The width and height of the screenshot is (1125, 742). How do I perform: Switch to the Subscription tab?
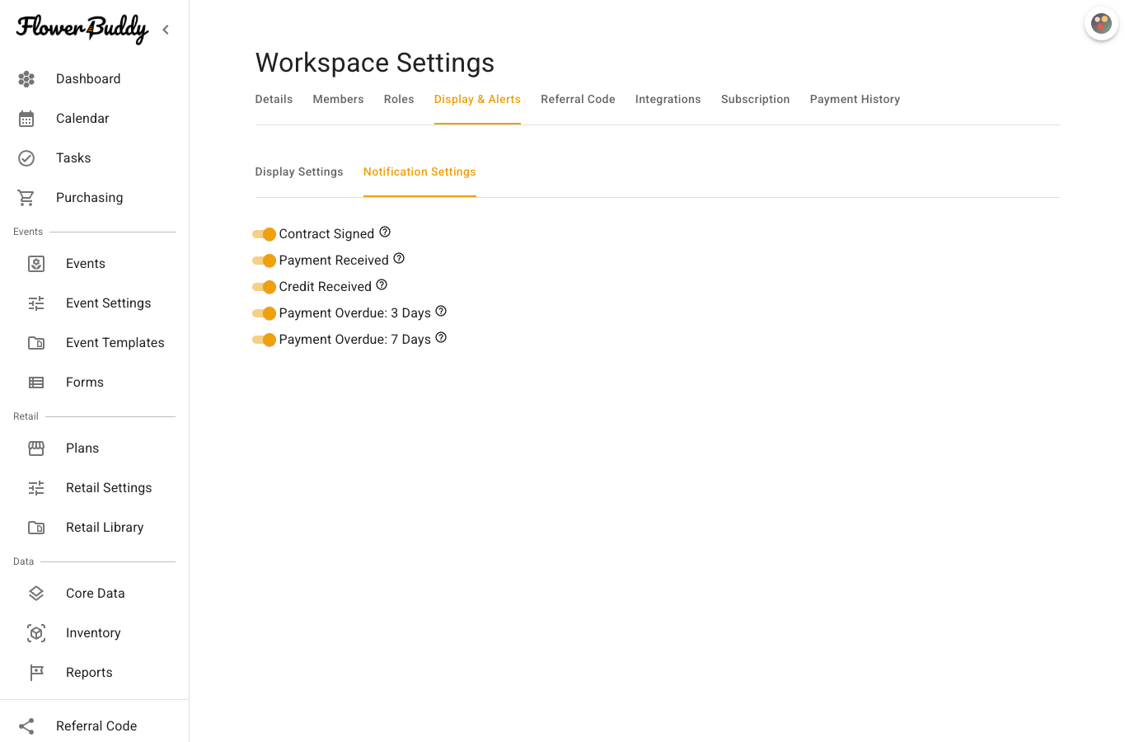(x=755, y=99)
